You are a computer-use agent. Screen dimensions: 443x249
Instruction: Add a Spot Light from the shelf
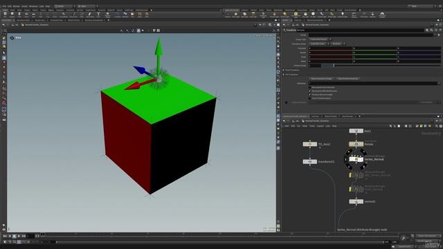[244, 15]
